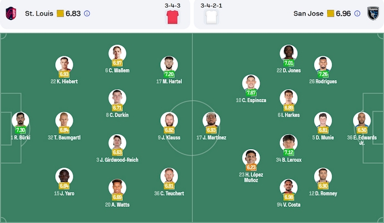
Task: Open the San Jose team name link
Action: tap(309, 13)
